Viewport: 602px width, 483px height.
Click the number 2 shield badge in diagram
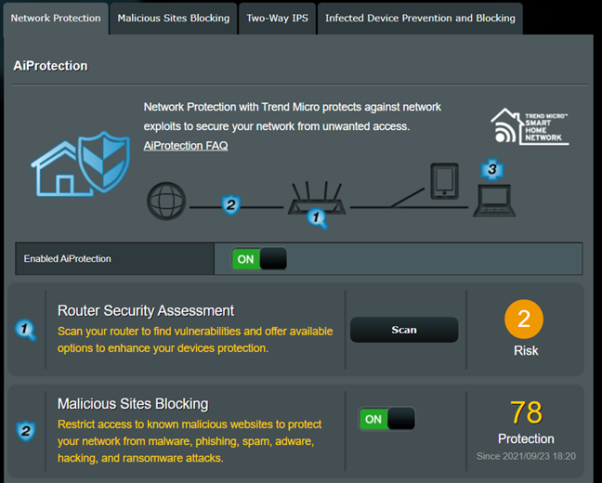point(230,205)
